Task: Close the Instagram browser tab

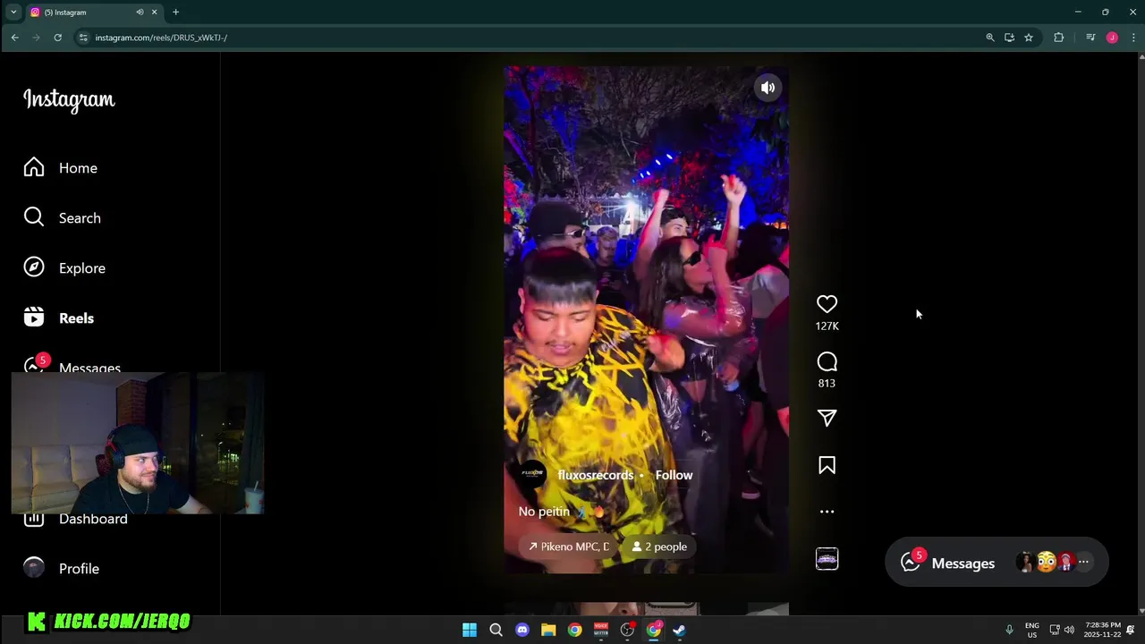Action: pyautogui.click(x=154, y=13)
